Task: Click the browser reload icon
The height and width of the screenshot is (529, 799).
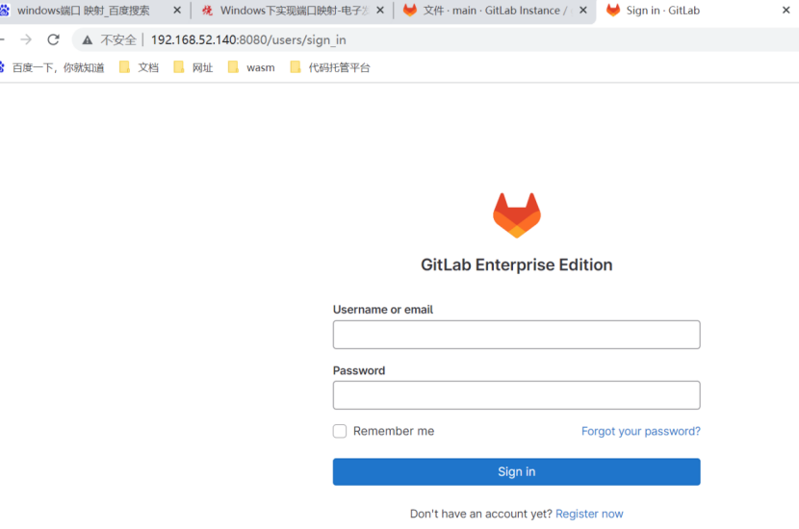Action: (x=54, y=39)
